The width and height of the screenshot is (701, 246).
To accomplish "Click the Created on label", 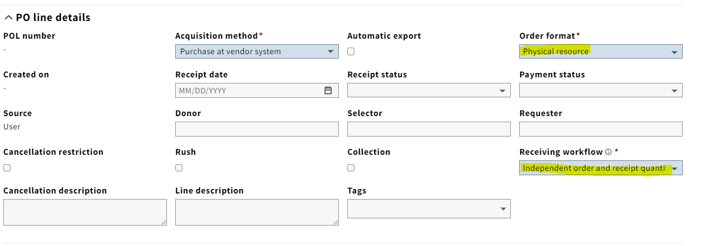I will point(26,75).
